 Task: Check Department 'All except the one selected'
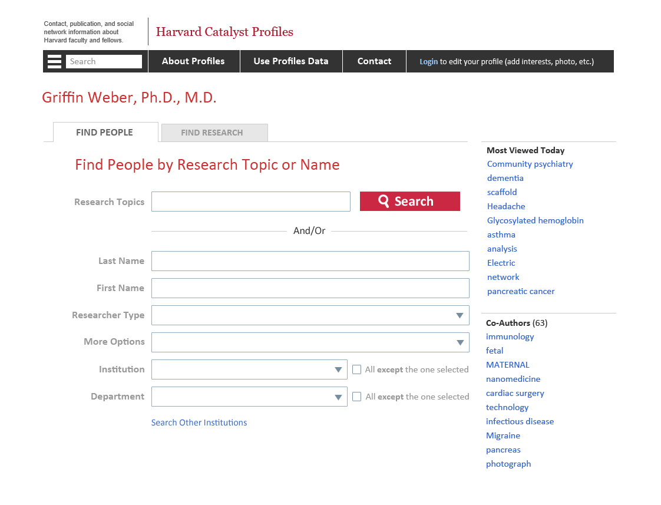pyautogui.click(x=356, y=397)
